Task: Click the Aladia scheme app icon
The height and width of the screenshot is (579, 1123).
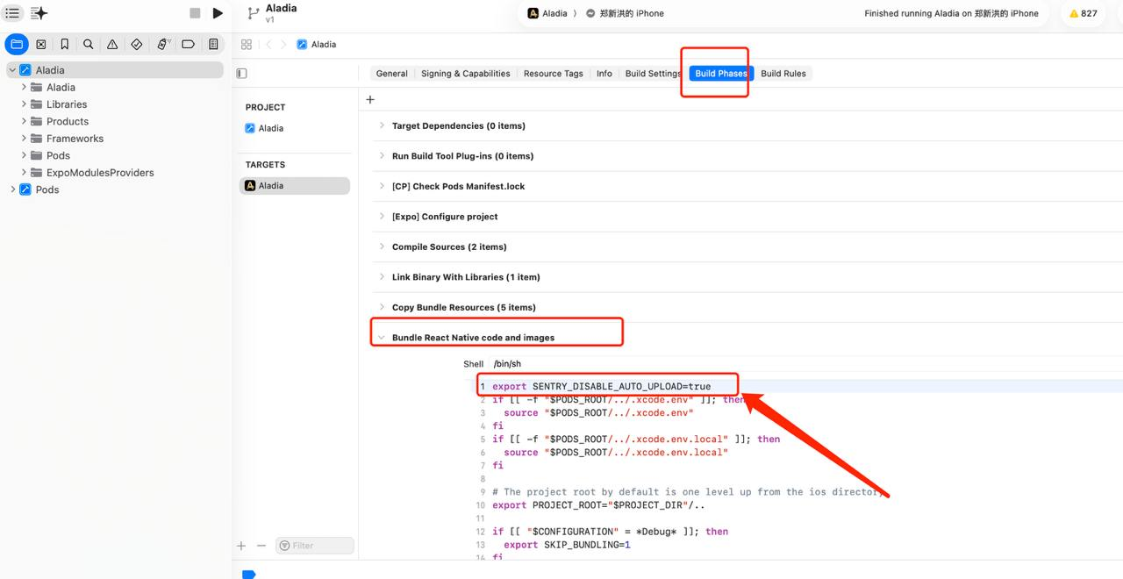Action: pyautogui.click(x=533, y=13)
